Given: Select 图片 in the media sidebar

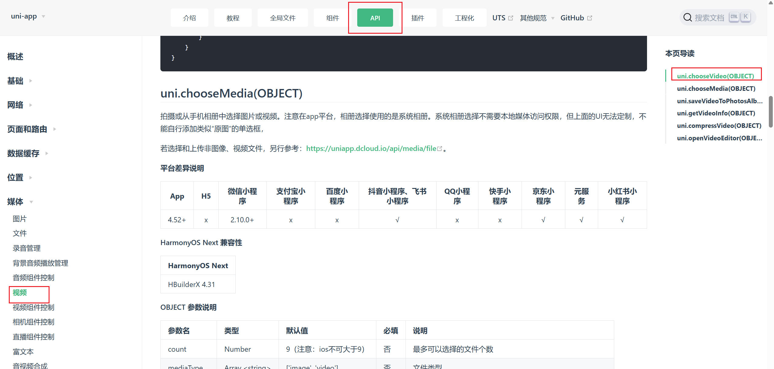Looking at the screenshot, I should (x=20, y=219).
